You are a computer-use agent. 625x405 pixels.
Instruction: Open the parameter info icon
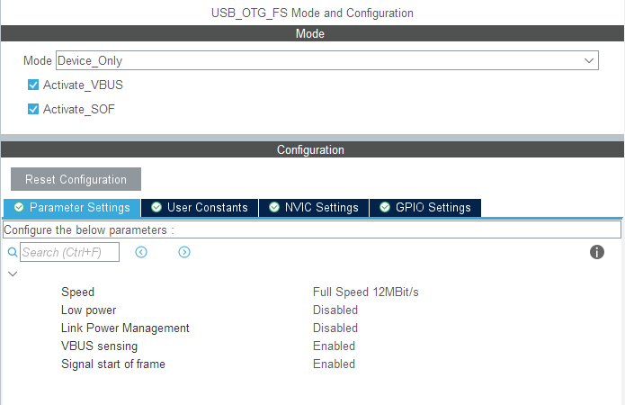pos(597,252)
